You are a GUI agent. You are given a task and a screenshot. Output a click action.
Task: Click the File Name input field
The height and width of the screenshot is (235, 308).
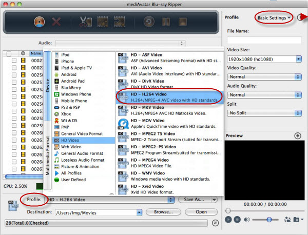point(264,40)
